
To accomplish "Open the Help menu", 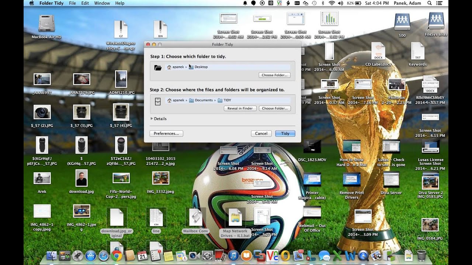I will [120, 3].
